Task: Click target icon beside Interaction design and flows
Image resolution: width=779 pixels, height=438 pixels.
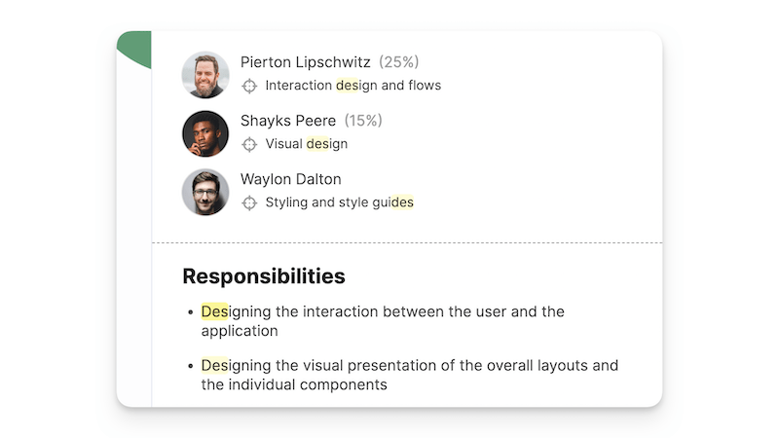Action: point(249,86)
